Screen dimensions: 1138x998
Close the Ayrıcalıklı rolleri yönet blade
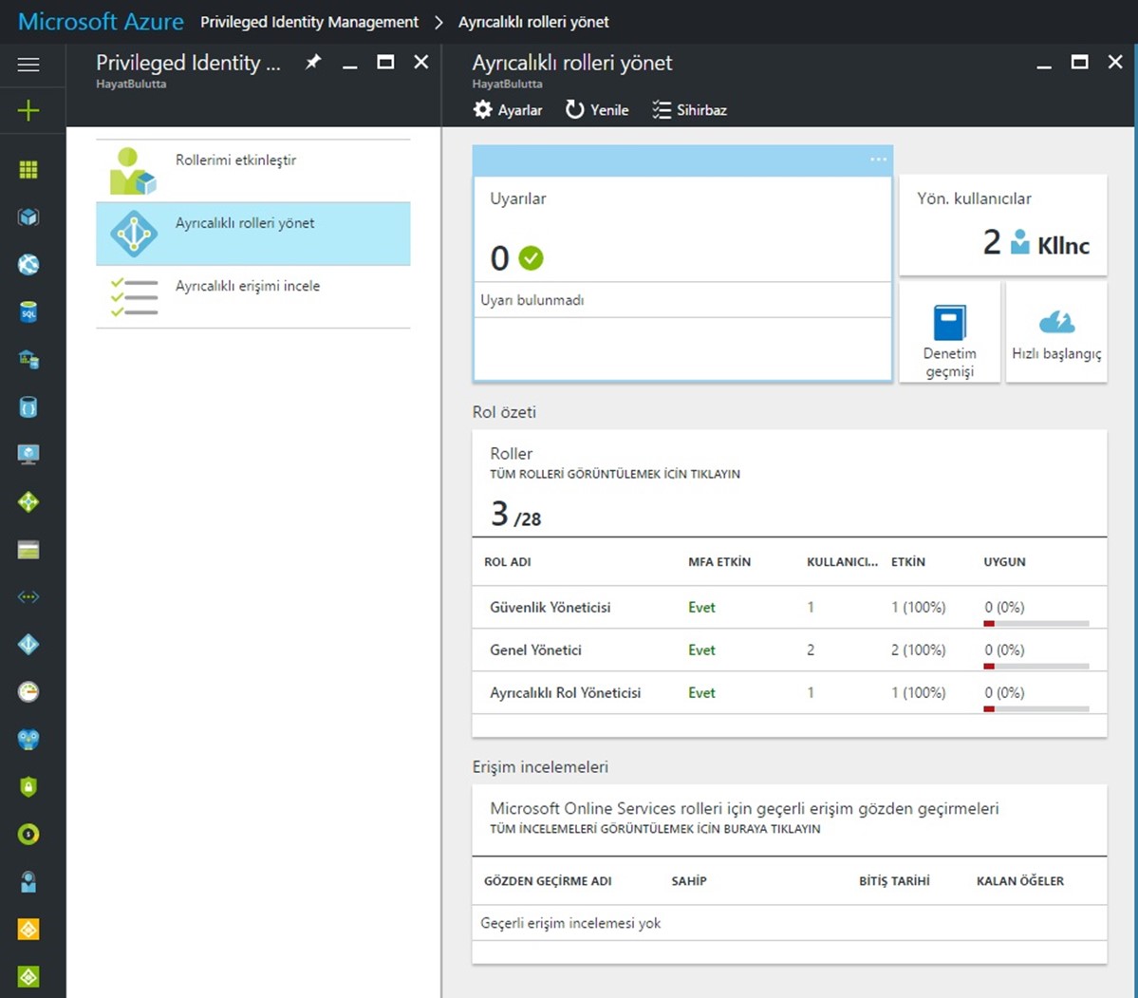[x=1115, y=63]
